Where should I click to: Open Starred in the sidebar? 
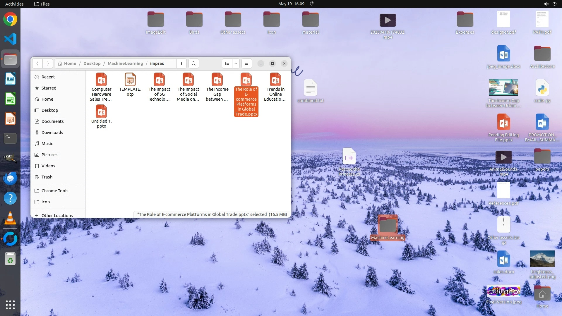point(49,88)
